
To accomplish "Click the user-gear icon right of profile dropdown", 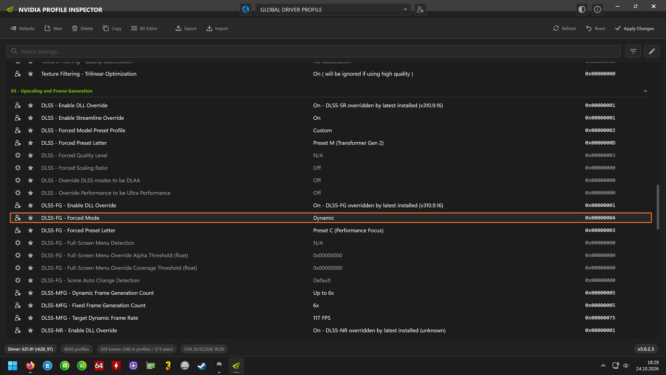I will click(x=420, y=9).
